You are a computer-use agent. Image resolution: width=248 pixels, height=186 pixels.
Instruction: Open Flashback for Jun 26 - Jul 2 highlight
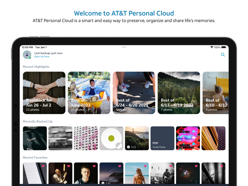44,93
